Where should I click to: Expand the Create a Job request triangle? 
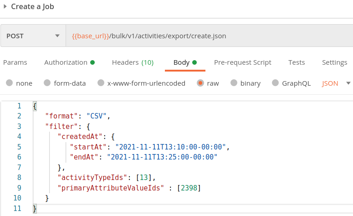click(5, 6)
